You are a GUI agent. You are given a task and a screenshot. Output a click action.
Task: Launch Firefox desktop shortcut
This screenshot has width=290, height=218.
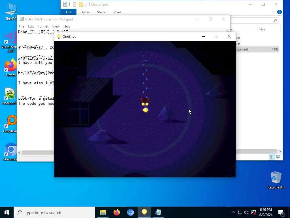[11, 68]
